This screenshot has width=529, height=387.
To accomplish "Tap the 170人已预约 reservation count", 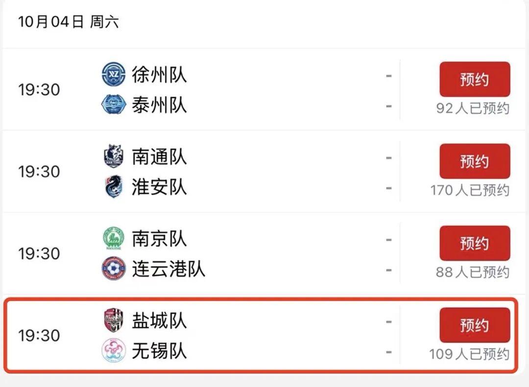I will click(470, 190).
